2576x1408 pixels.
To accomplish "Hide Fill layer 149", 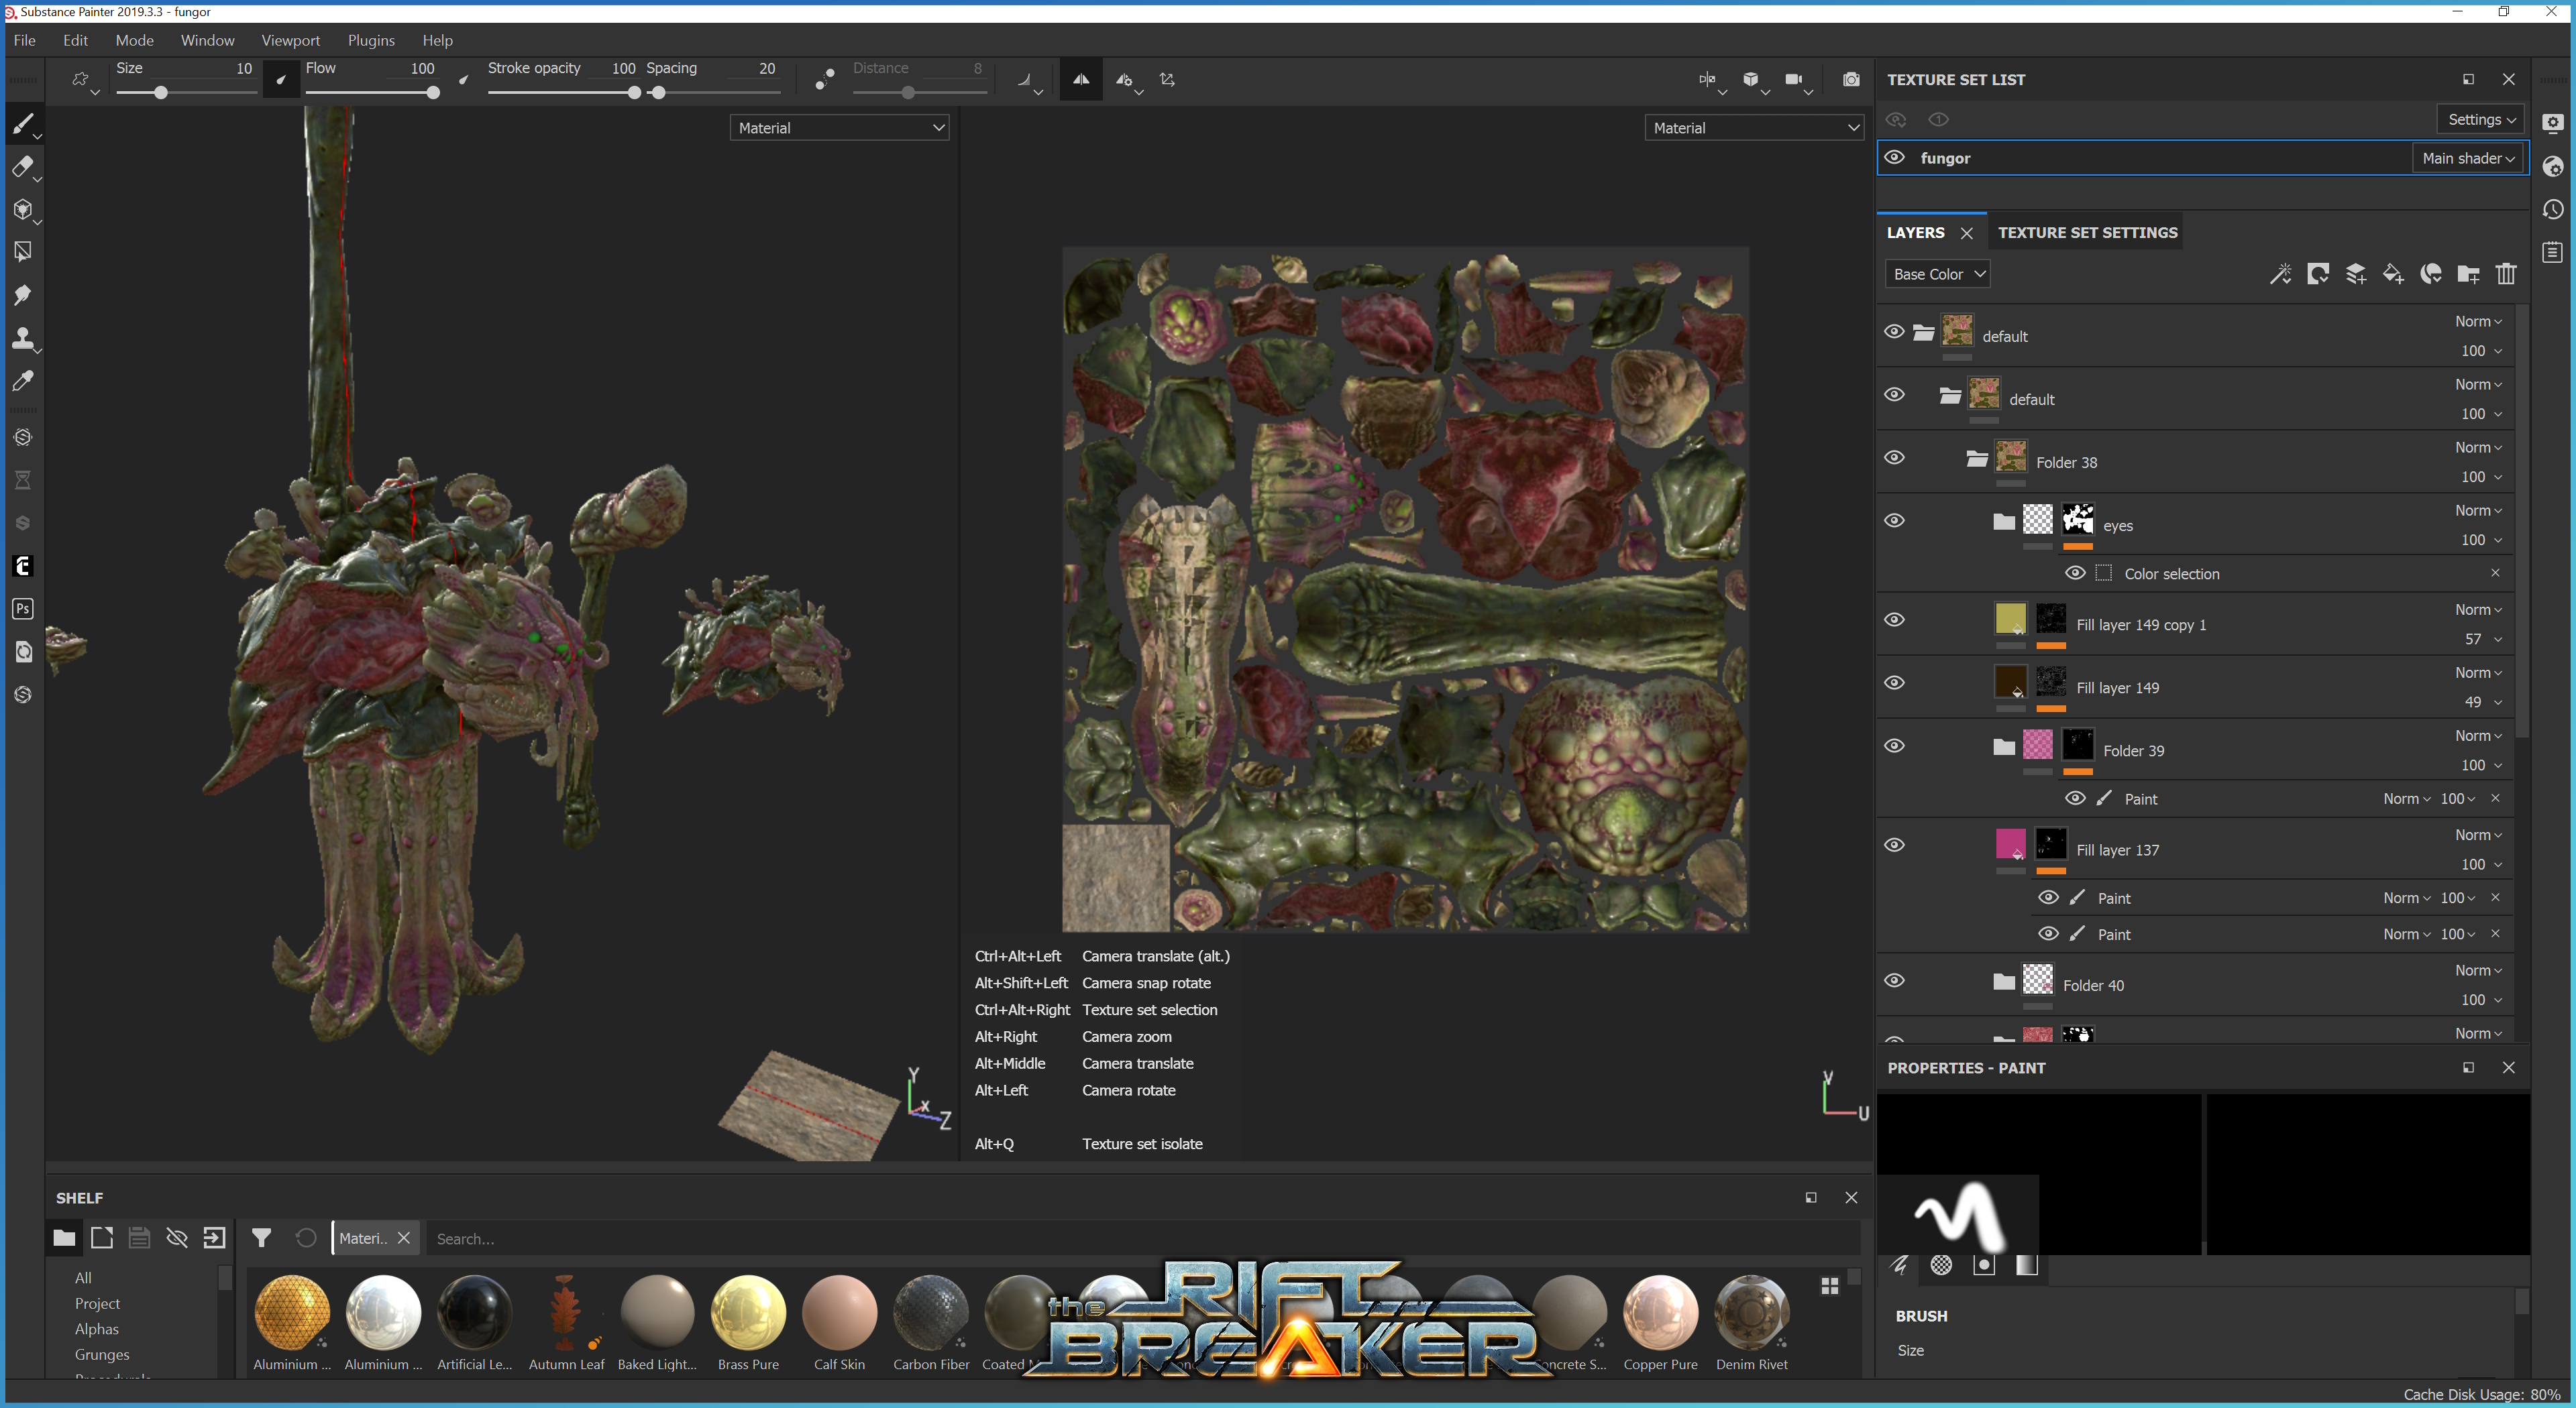I will [x=1894, y=683].
